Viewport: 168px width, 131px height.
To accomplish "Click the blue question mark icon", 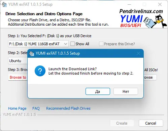I will click(x=40, y=71).
